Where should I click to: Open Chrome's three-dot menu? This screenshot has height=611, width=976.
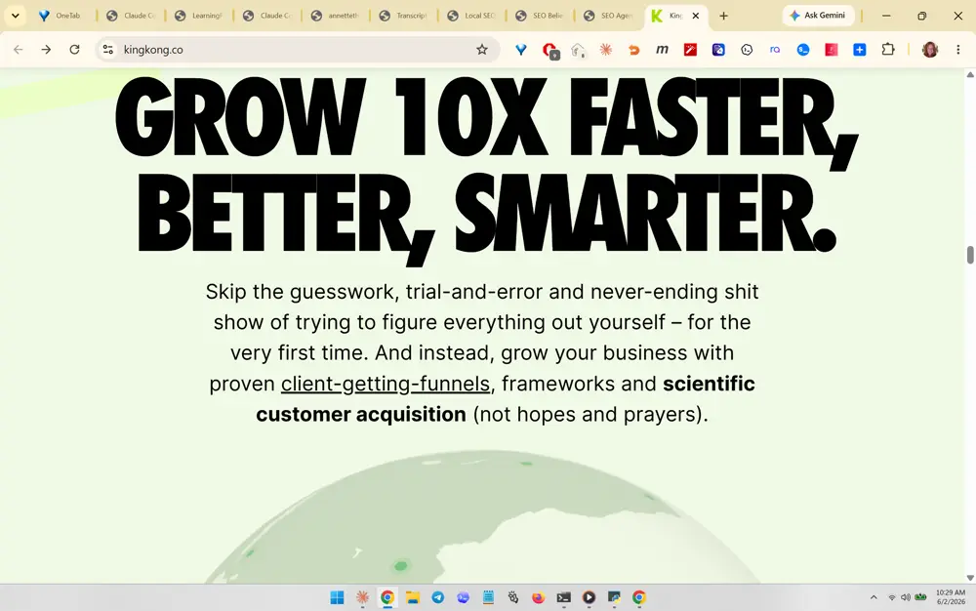tap(958, 50)
